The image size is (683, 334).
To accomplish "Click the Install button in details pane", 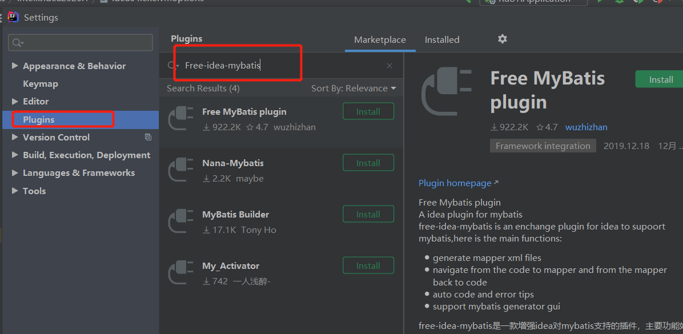I will point(659,80).
